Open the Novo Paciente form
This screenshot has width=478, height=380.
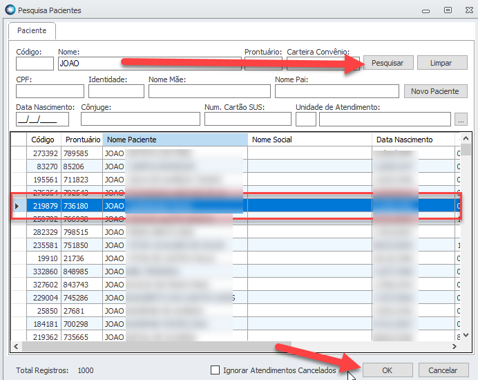(435, 91)
